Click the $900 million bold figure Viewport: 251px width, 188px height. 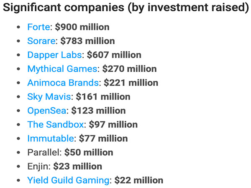tap(82, 27)
